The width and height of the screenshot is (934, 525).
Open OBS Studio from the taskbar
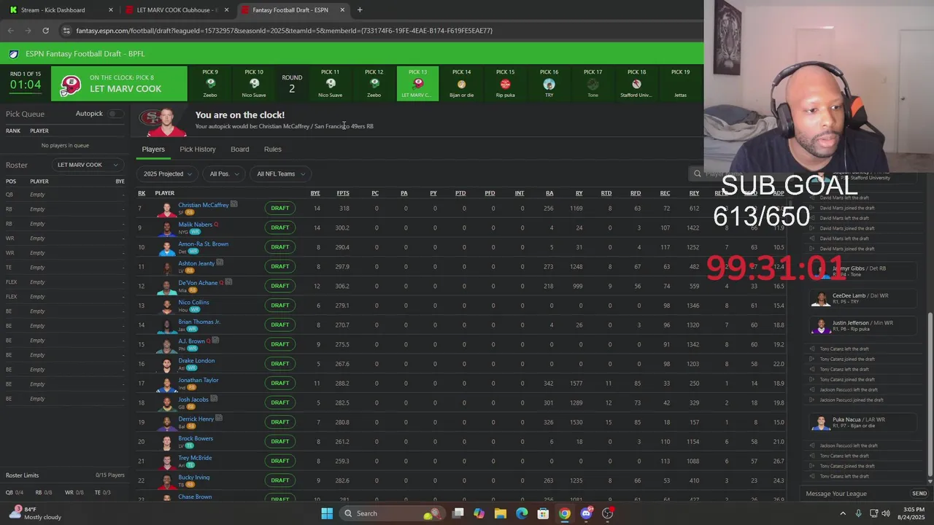pyautogui.click(x=607, y=513)
